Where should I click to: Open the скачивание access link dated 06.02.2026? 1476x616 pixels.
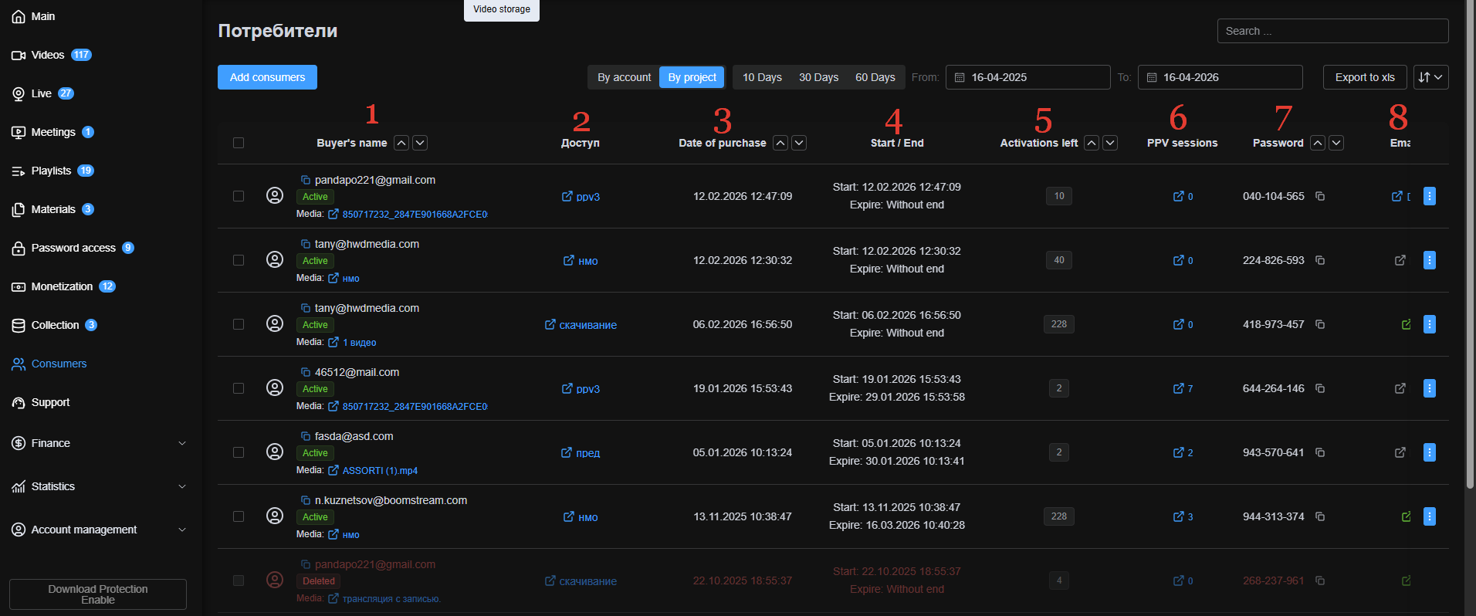pos(581,325)
